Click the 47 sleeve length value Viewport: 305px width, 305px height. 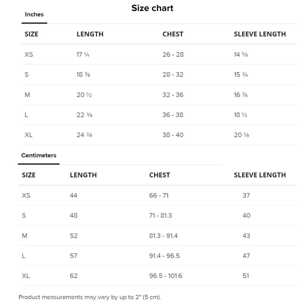(246, 256)
